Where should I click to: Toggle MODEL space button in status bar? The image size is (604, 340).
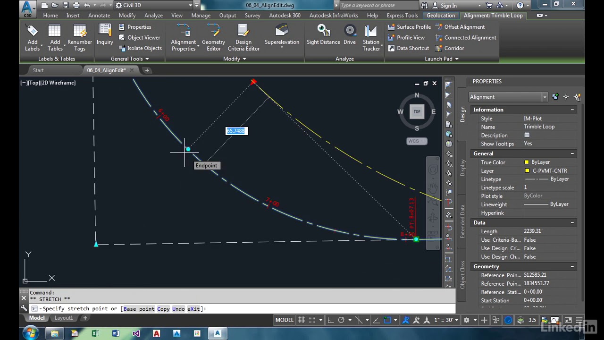pyautogui.click(x=285, y=320)
